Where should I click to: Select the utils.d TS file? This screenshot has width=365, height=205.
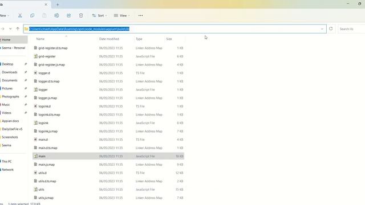click(108, 173)
